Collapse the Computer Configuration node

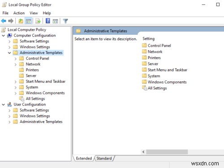coord(3,36)
